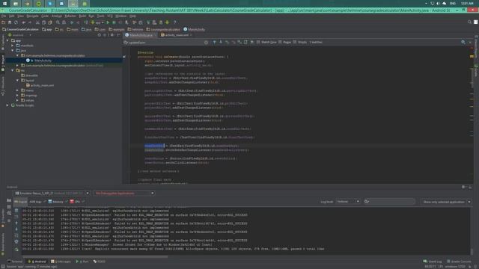Click File Explorer icon in taskbar

16,3
